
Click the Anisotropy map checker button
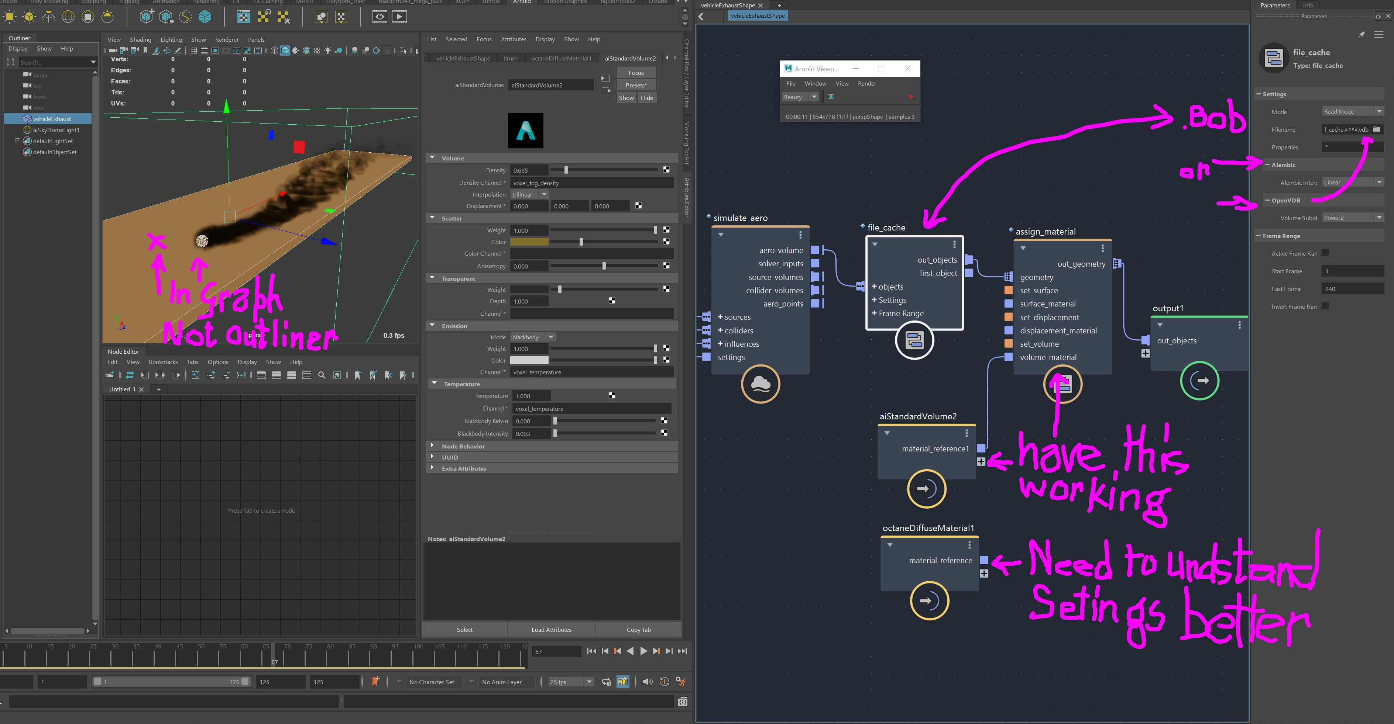(666, 266)
